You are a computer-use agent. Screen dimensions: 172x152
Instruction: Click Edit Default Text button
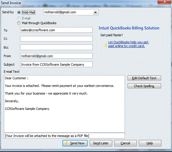tap(144, 78)
